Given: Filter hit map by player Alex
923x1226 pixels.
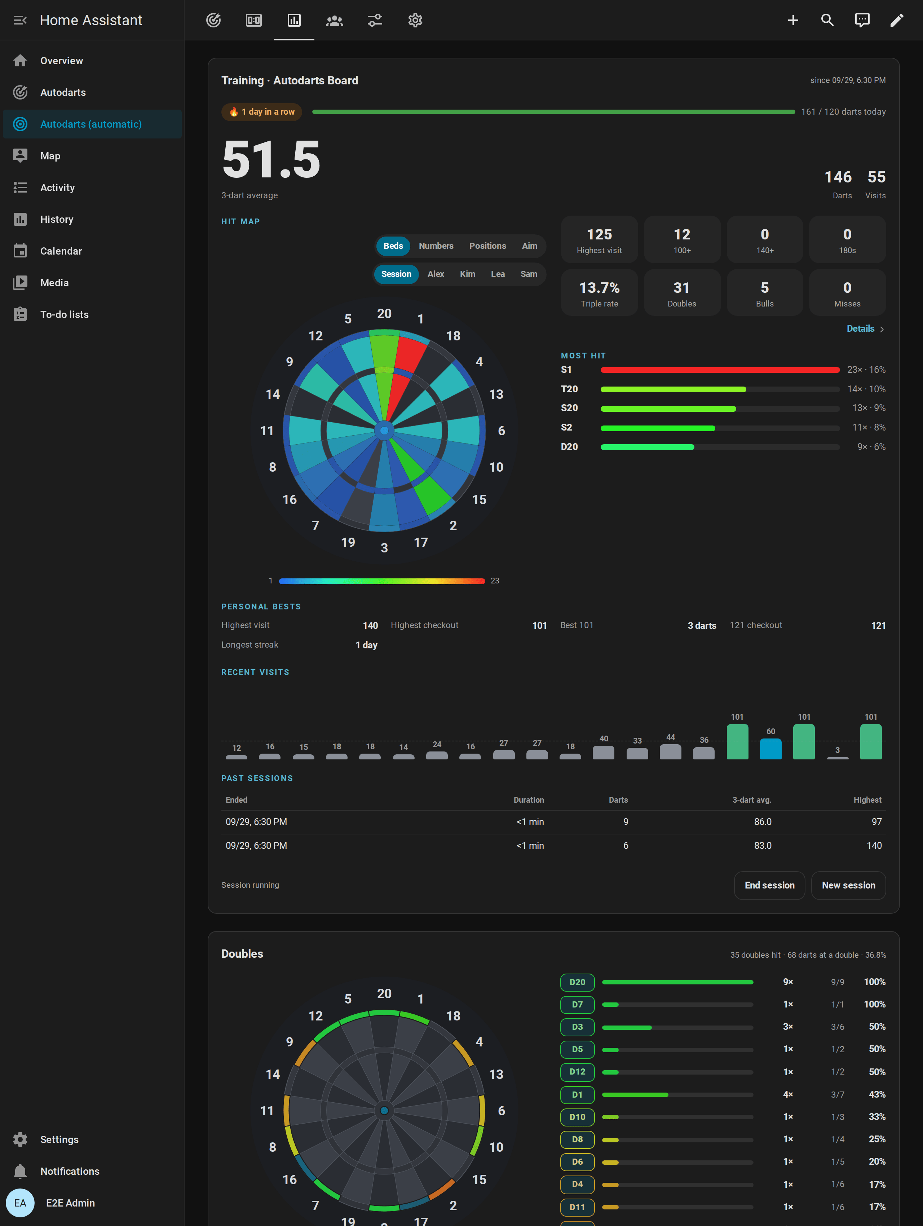Looking at the screenshot, I should (x=436, y=274).
